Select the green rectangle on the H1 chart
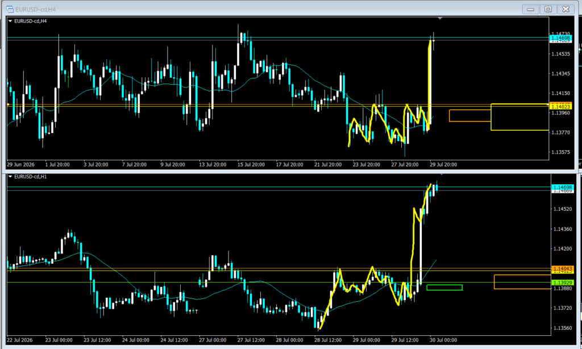Image resolution: width=582 pixels, height=349 pixels. [x=444, y=288]
